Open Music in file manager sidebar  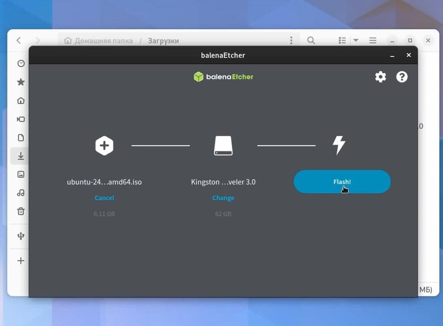click(x=21, y=193)
